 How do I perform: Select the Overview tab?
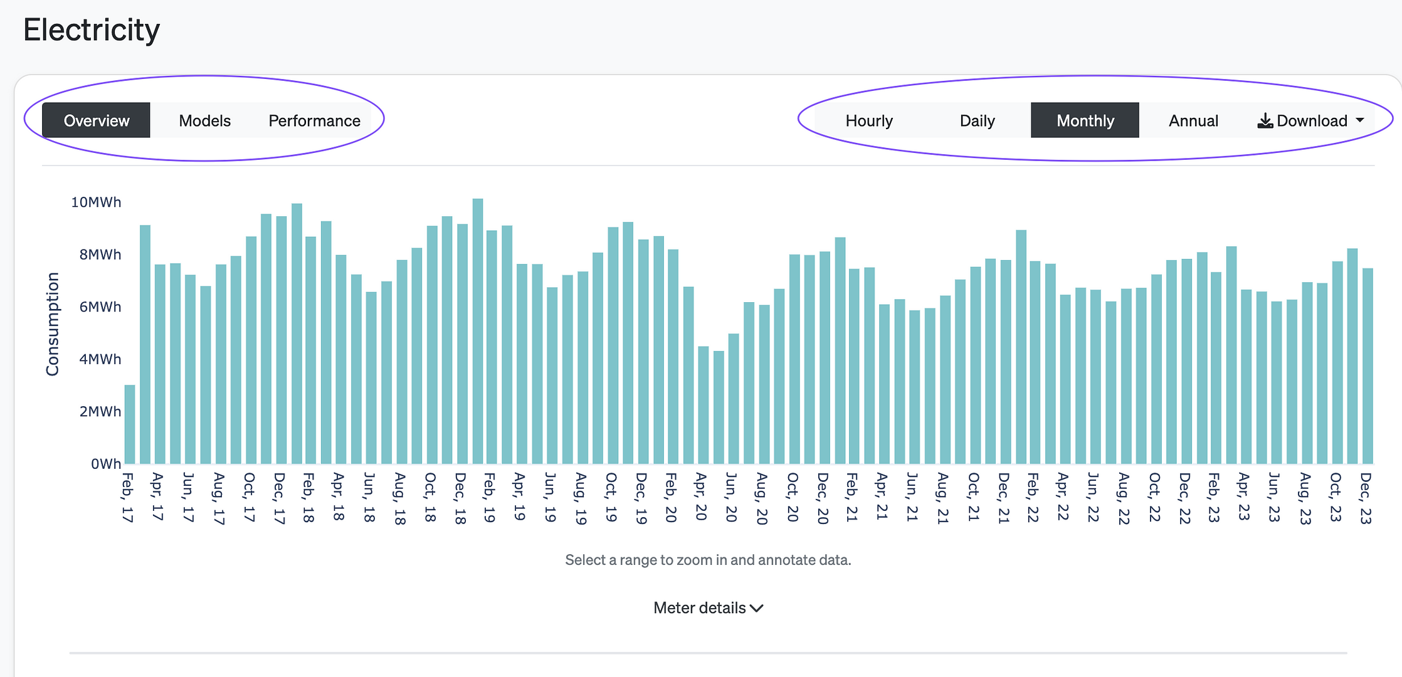point(97,120)
